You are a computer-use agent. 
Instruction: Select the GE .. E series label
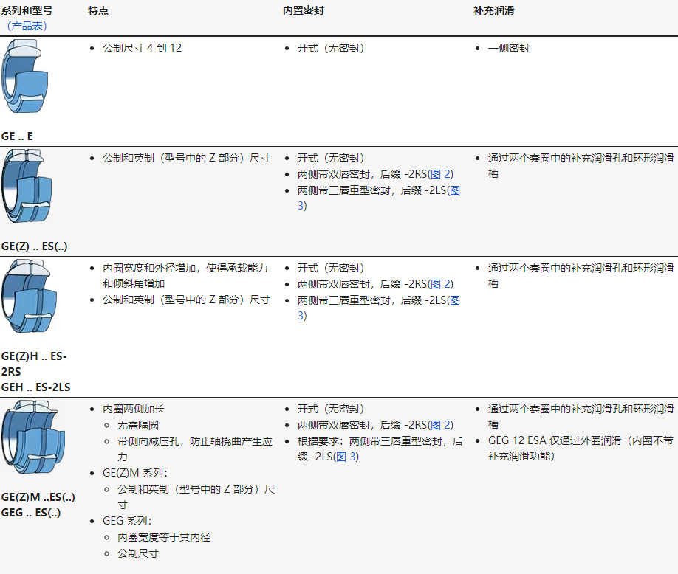tap(18, 136)
